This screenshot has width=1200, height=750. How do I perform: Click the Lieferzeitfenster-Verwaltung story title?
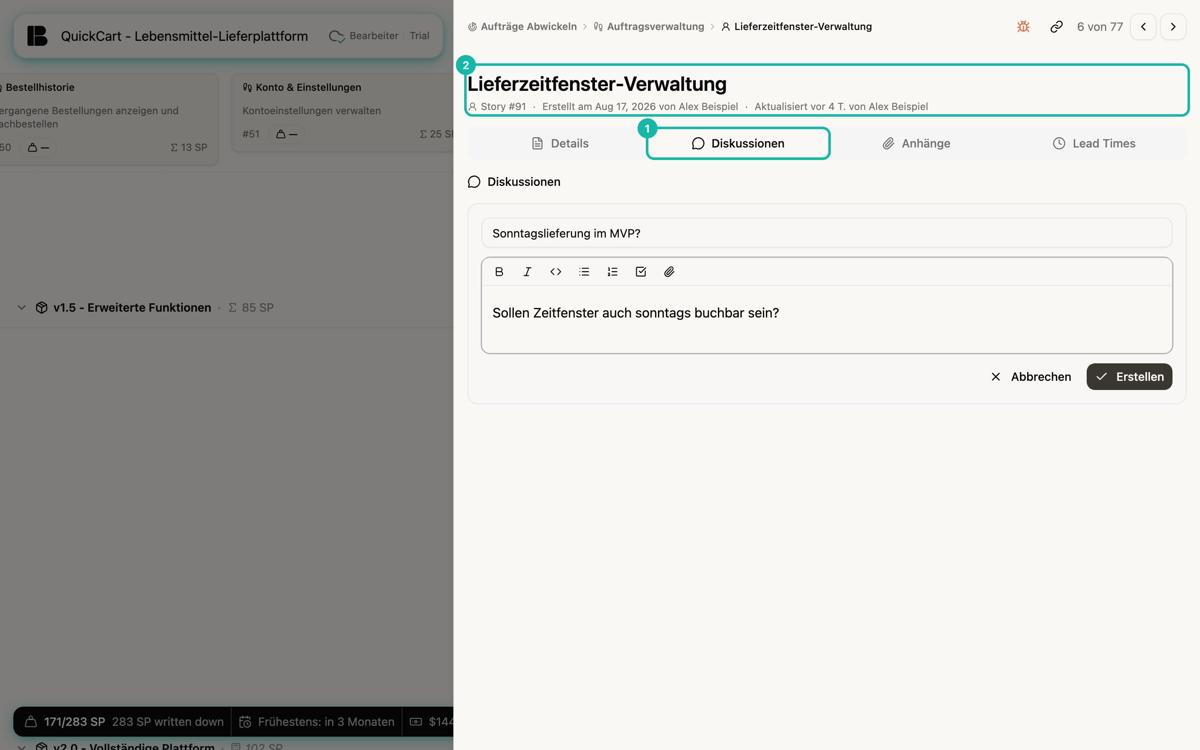597,84
